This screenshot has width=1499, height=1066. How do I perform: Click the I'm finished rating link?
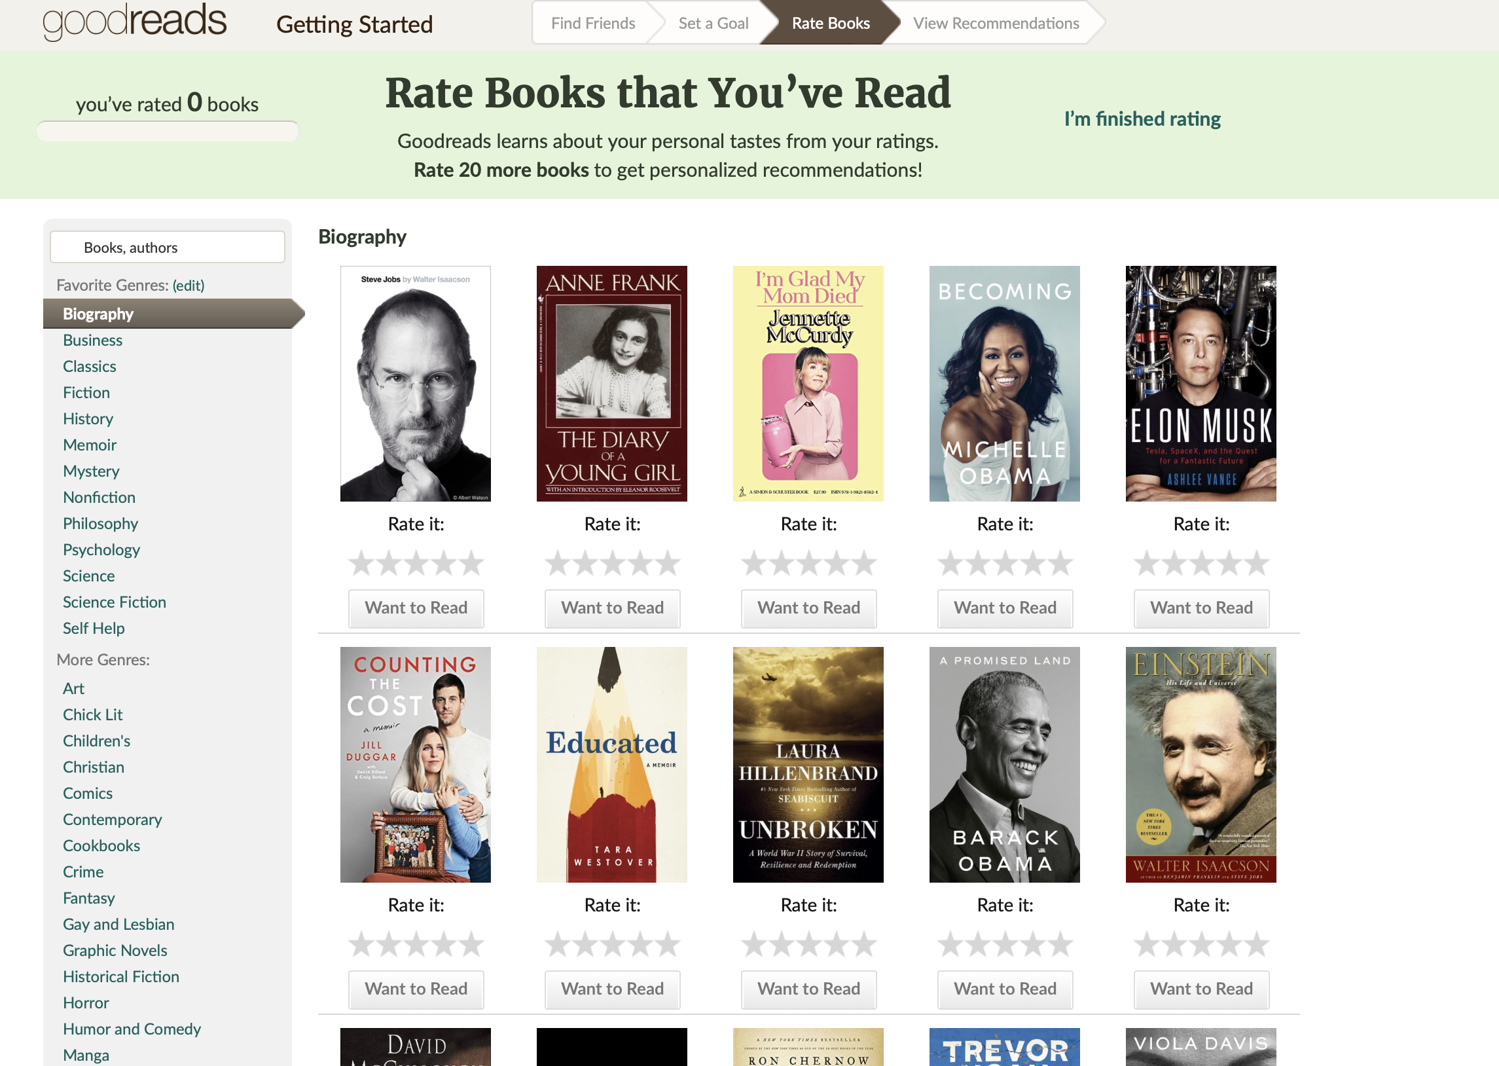[1142, 119]
